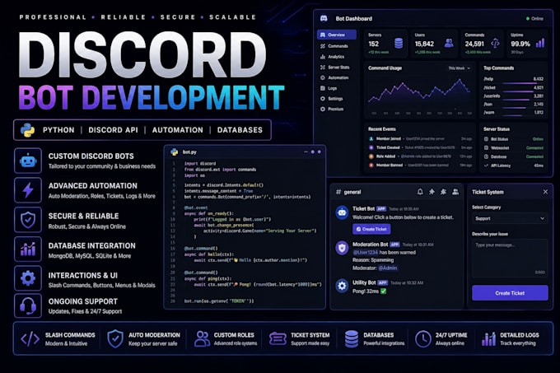Click the robot icon for Custom Discord Bots
The width and height of the screenshot is (560, 373).
tap(28, 161)
